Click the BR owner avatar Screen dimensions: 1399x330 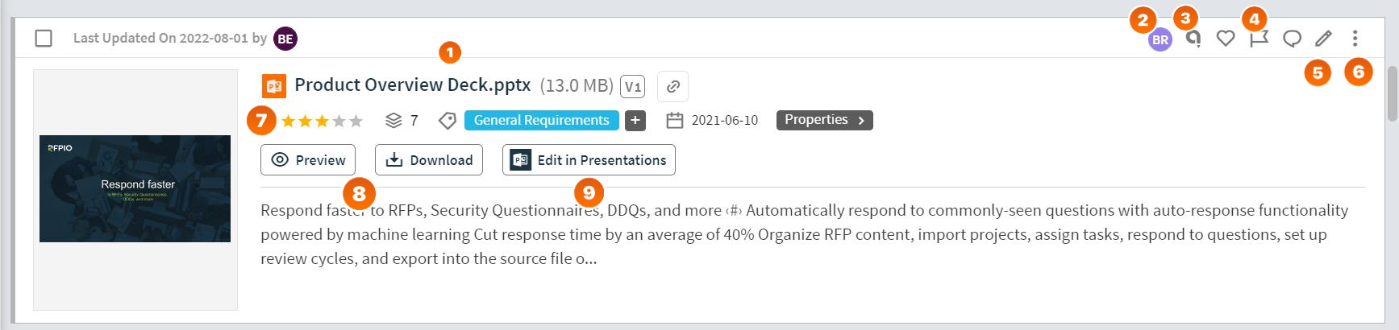pos(1160,39)
